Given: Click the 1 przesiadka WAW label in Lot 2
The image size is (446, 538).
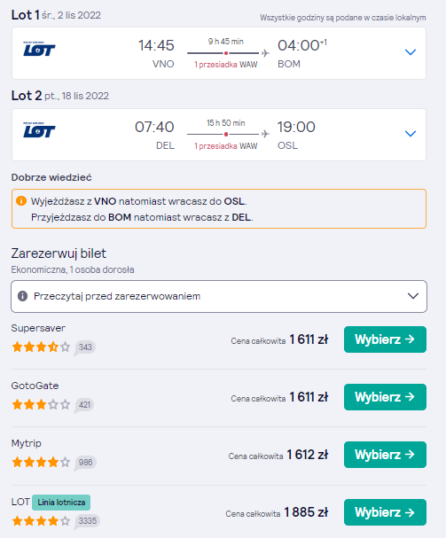Looking at the screenshot, I should [226, 146].
